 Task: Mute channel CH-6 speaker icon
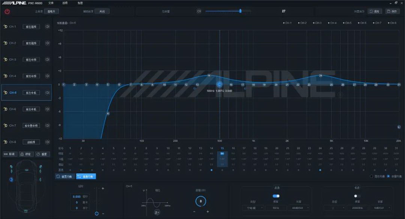[x=47, y=109]
